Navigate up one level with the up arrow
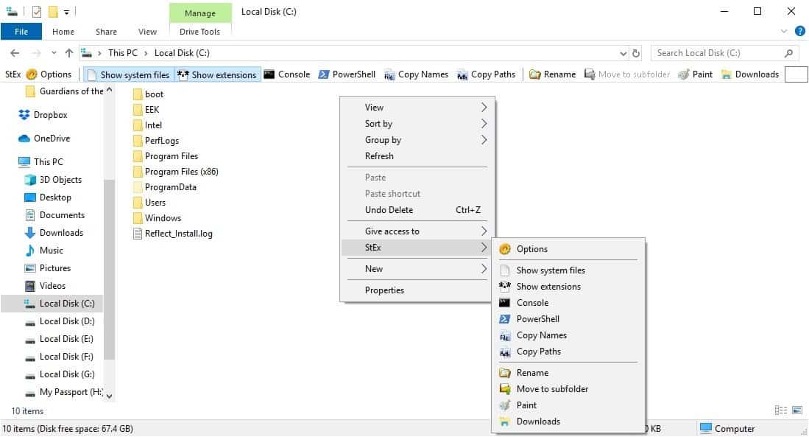This screenshot has height=437, width=809. pyautogui.click(x=68, y=52)
